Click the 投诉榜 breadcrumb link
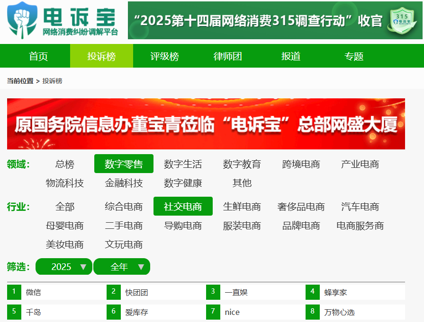The image size is (424, 322). [52, 81]
